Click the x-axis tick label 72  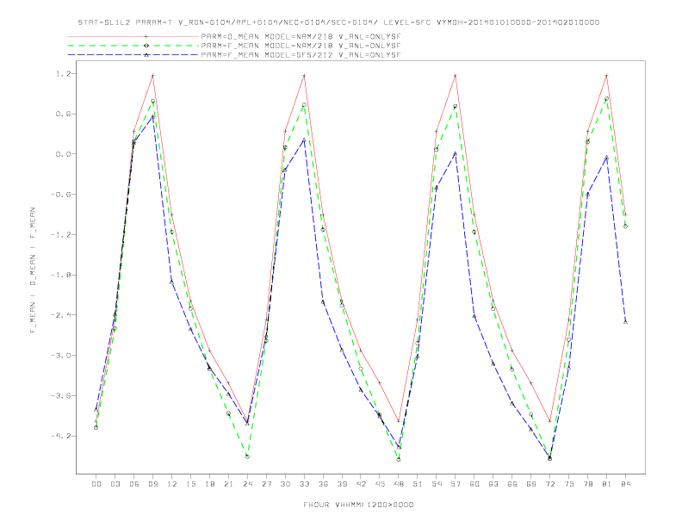point(550,484)
